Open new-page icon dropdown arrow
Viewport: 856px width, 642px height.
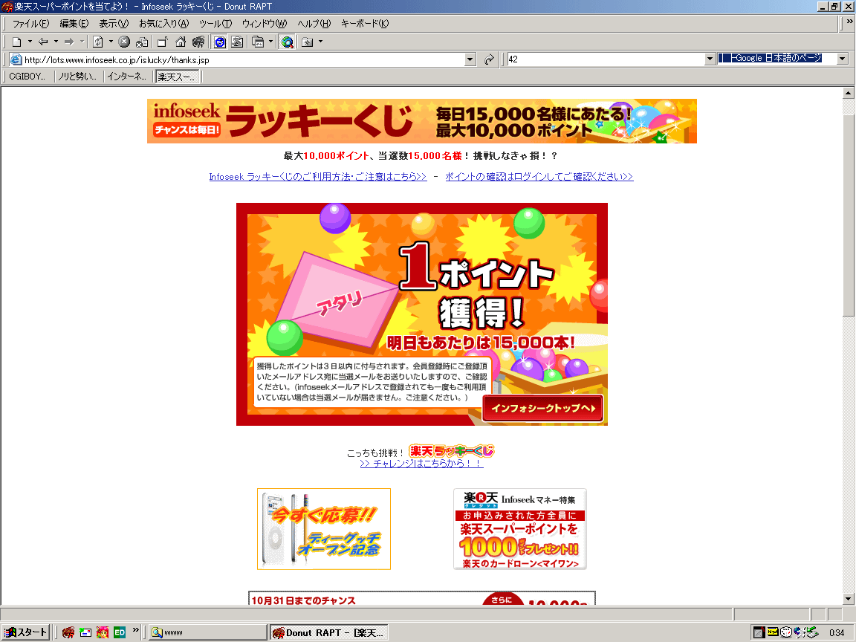click(x=30, y=42)
